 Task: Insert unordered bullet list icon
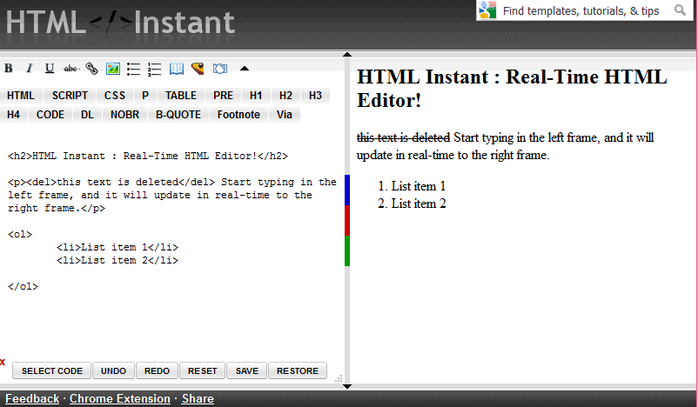133,69
